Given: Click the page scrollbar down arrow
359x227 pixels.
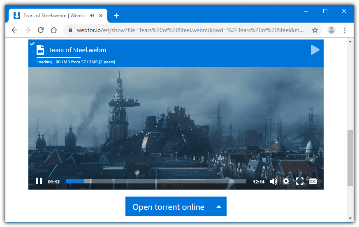Looking at the screenshot, I should point(350,218).
